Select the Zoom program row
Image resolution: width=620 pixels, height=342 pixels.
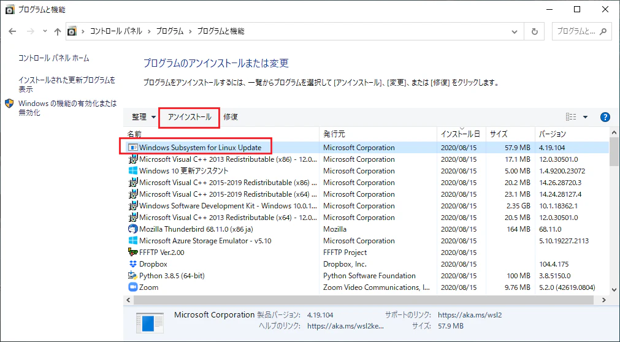[x=367, y=287]
